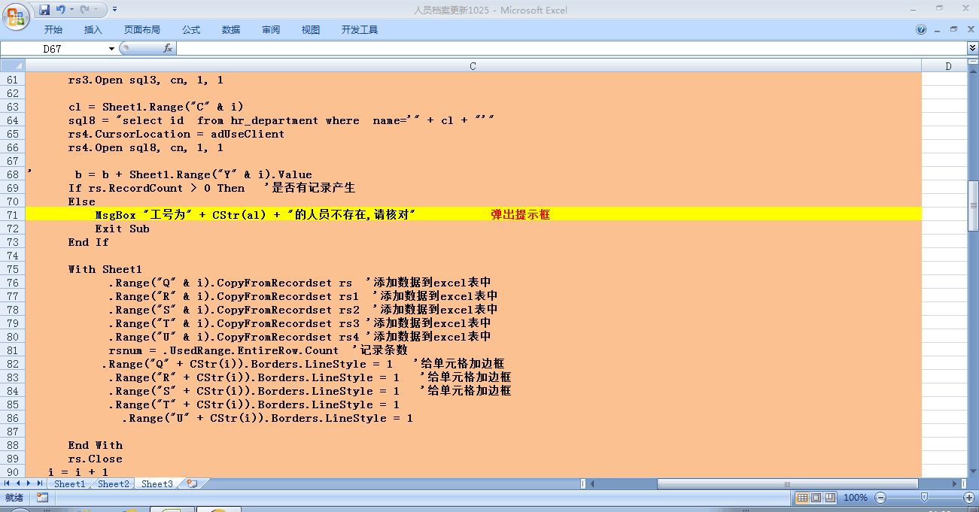This screenshot has width=979, height=512.
Task: Click the horizontal scrollbar left arrow
Action: point(594,483)
